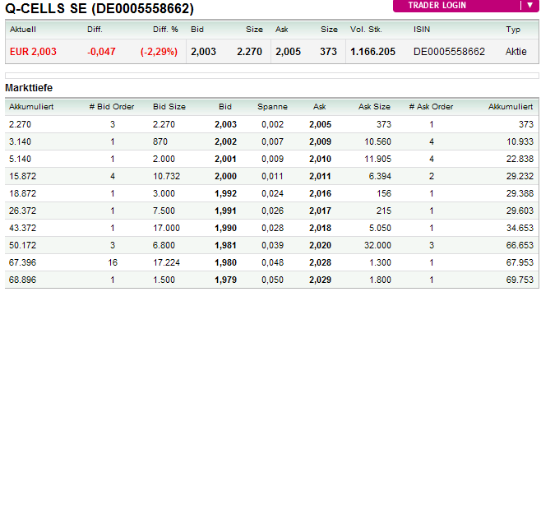Click the Spanne column header
This screenshot has height=514, width=541.
[272, 107]
